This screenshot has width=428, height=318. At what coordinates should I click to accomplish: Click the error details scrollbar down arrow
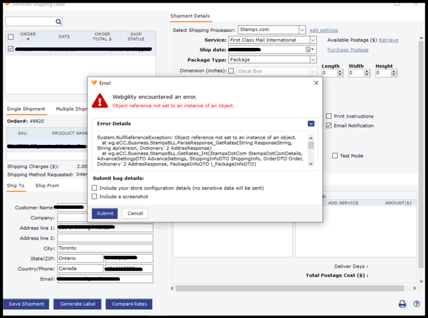coord(310,163)
